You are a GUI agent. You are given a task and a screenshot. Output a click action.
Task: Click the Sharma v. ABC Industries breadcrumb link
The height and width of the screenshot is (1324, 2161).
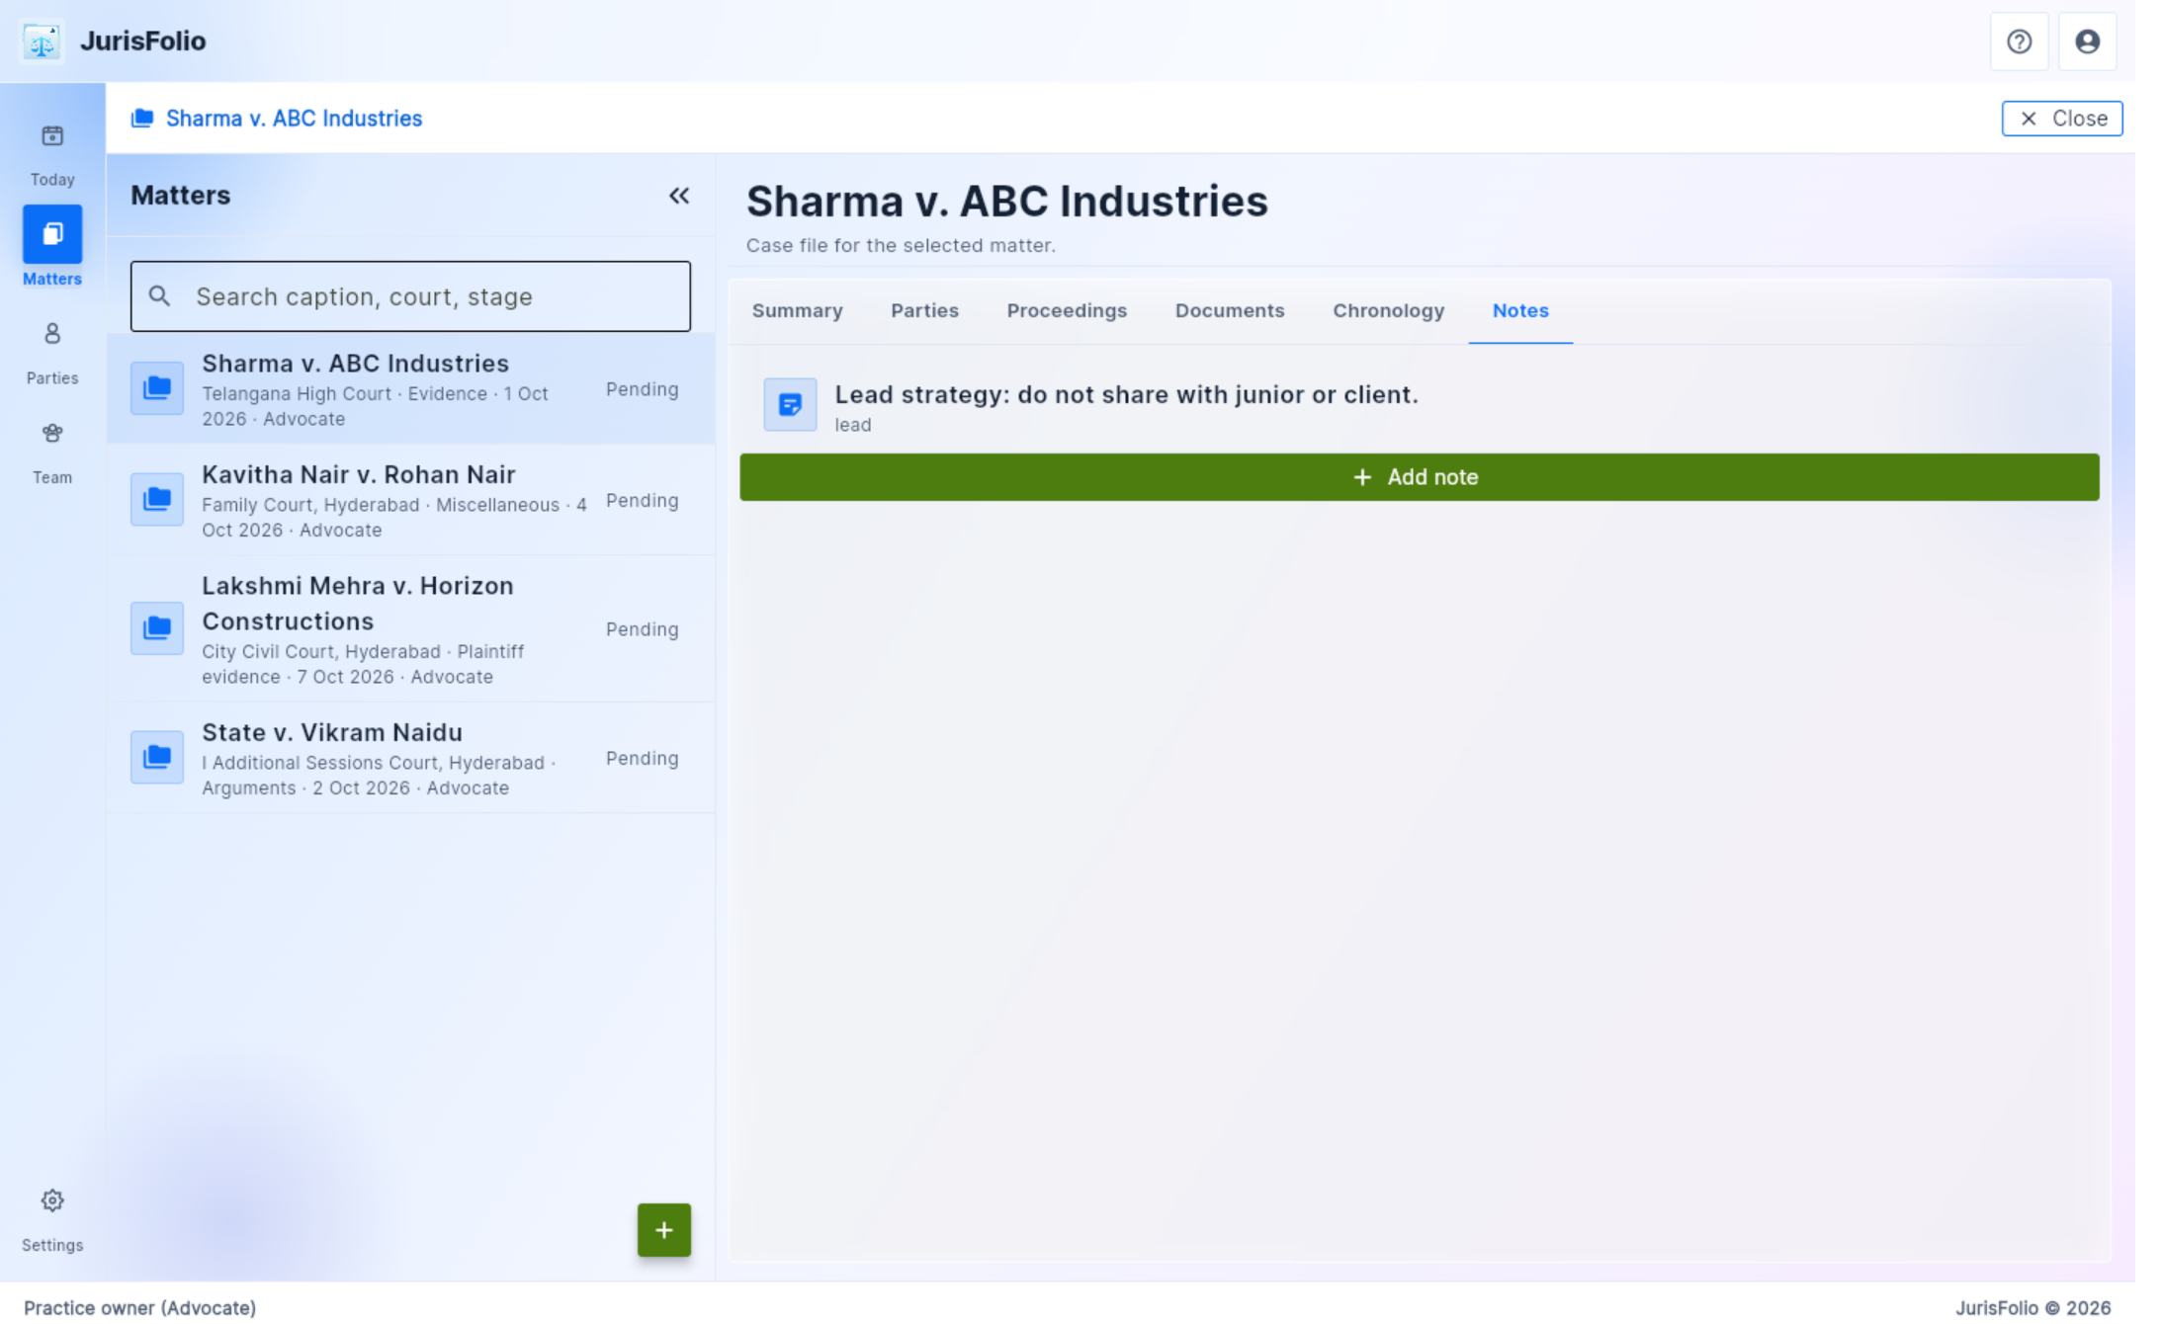pos(294,119)
